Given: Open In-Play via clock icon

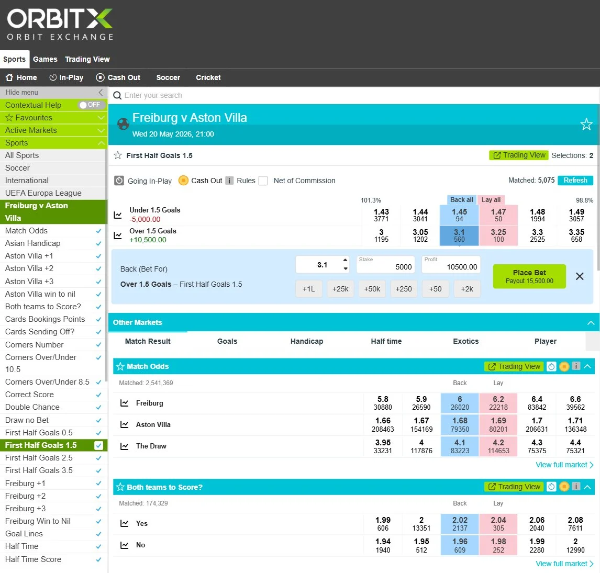Looking at the screenshot, I should 53,77.
